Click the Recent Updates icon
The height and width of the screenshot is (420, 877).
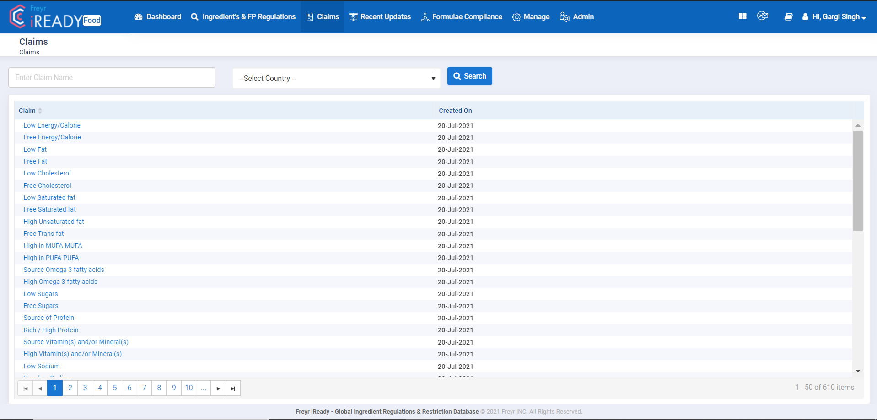point(353,16)
